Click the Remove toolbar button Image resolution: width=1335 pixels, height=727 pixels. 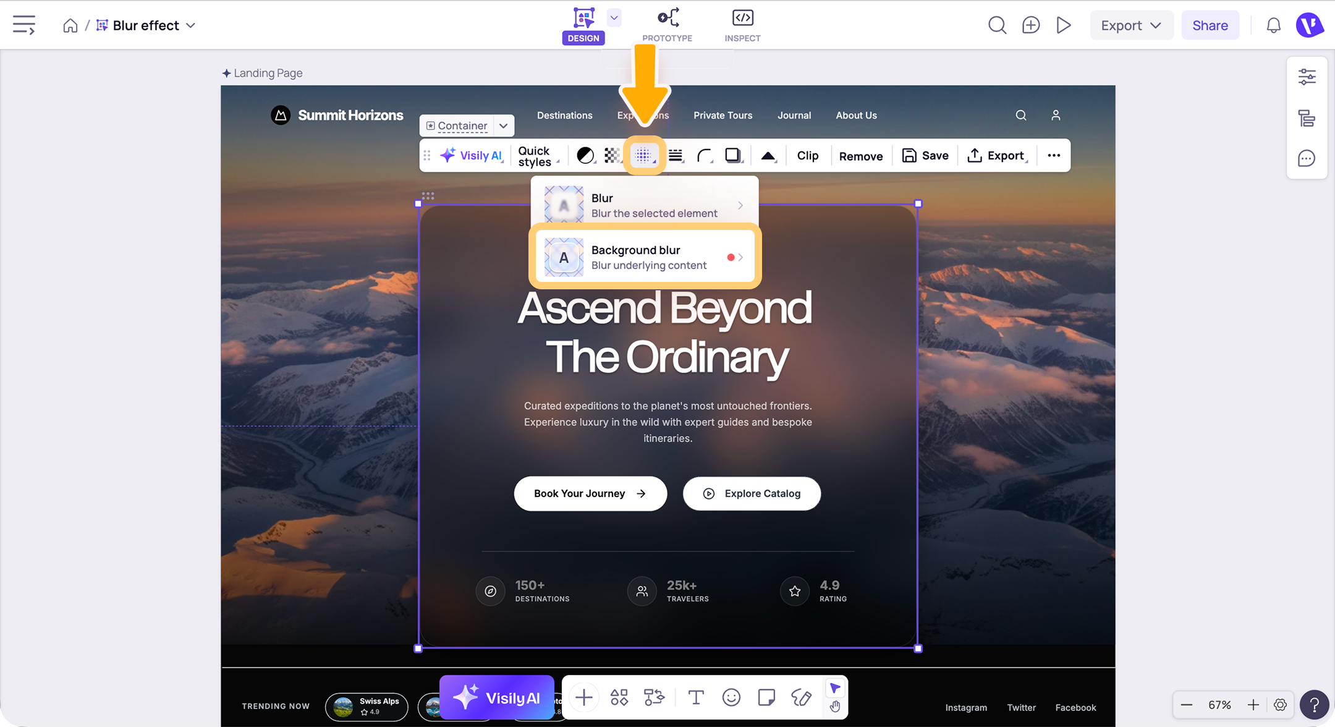[861, 156]
